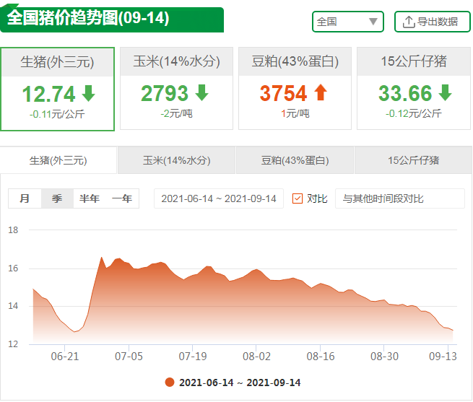Open the 全国 region dropdown
Image resolution: width=473 pixels, height=402 pixels.
pos(348,22)
